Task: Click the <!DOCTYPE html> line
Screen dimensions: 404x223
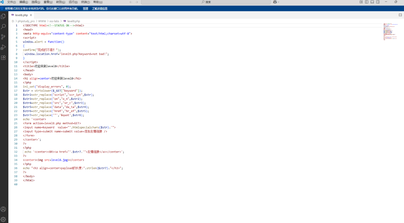Action: (x=53, y=25)
